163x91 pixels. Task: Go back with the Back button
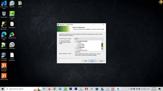(85, 61)
